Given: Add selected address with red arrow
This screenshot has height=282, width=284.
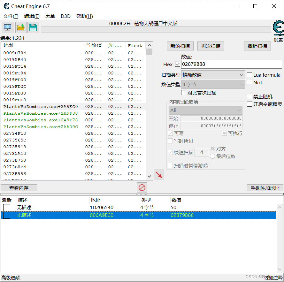Looking at the screenshot, I should 159,175.
